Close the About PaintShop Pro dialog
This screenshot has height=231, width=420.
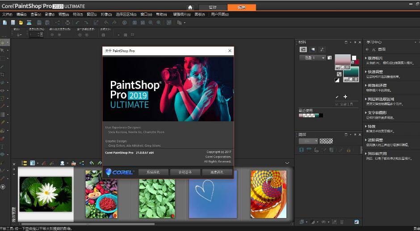[230, 51]
